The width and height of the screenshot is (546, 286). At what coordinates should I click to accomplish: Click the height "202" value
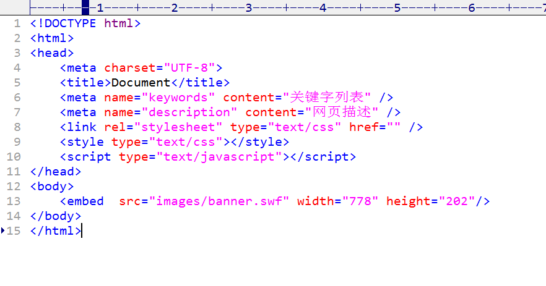coord(456,201)
